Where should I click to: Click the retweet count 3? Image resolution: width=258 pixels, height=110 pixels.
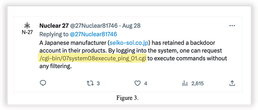[98, 84]
